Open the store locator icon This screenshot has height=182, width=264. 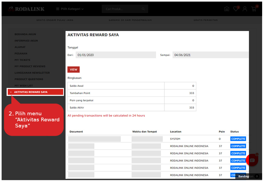226,9
